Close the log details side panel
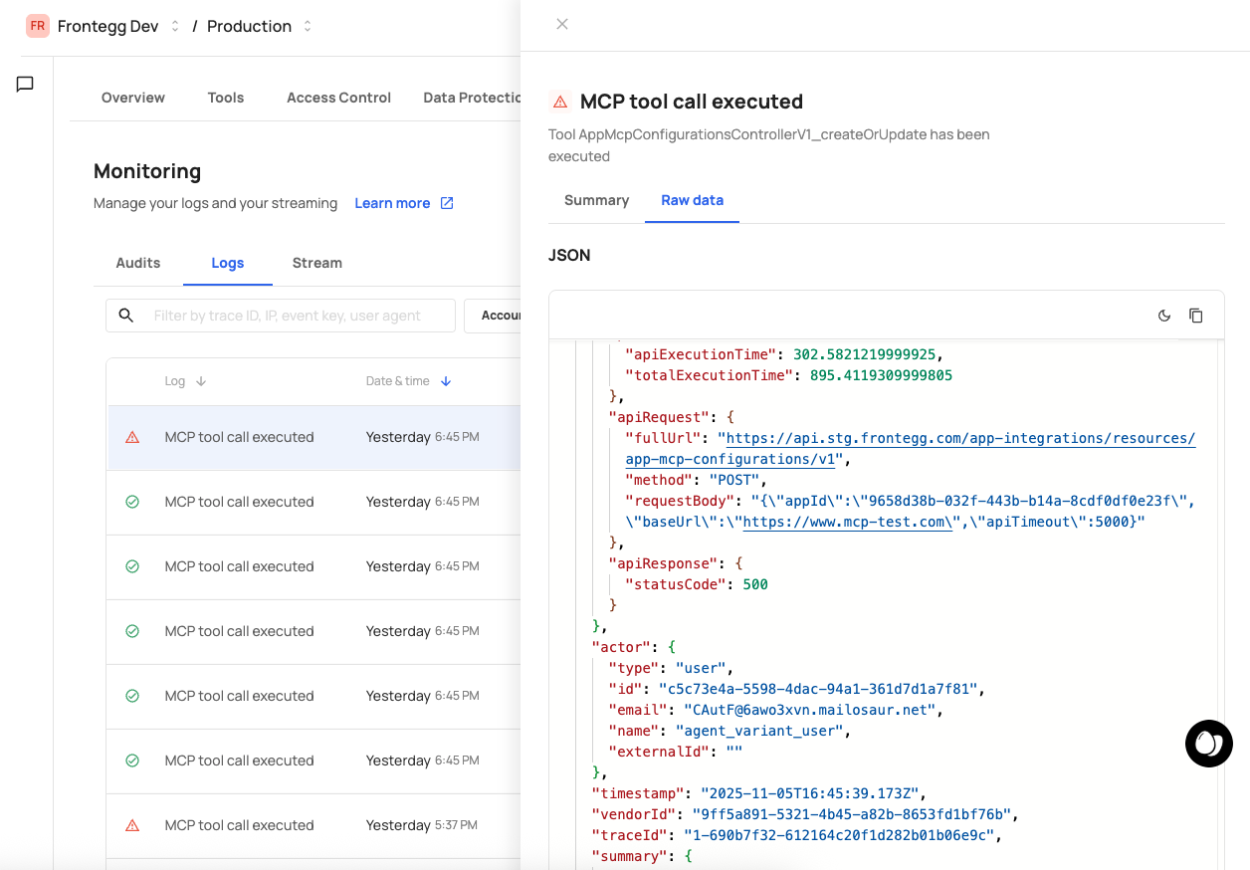1250x870 pixels. 562,24
